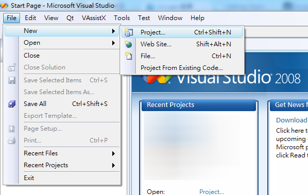Click the Close Solution icon
Screen dimensions: 308x195
pos(12,67)
